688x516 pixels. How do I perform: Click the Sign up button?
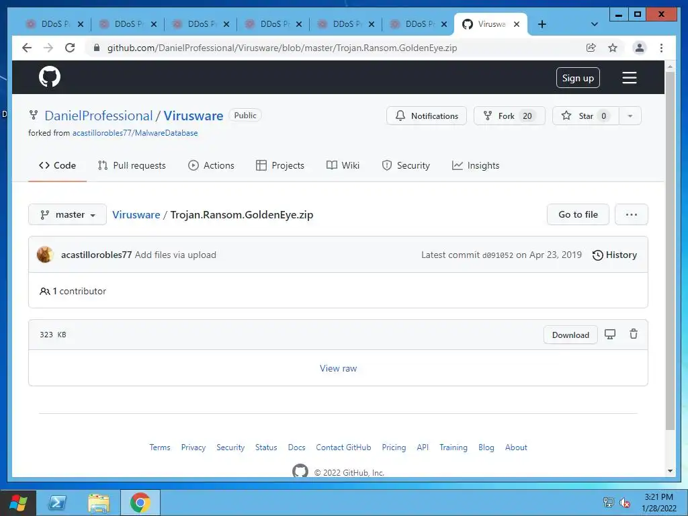pos(578,78)
